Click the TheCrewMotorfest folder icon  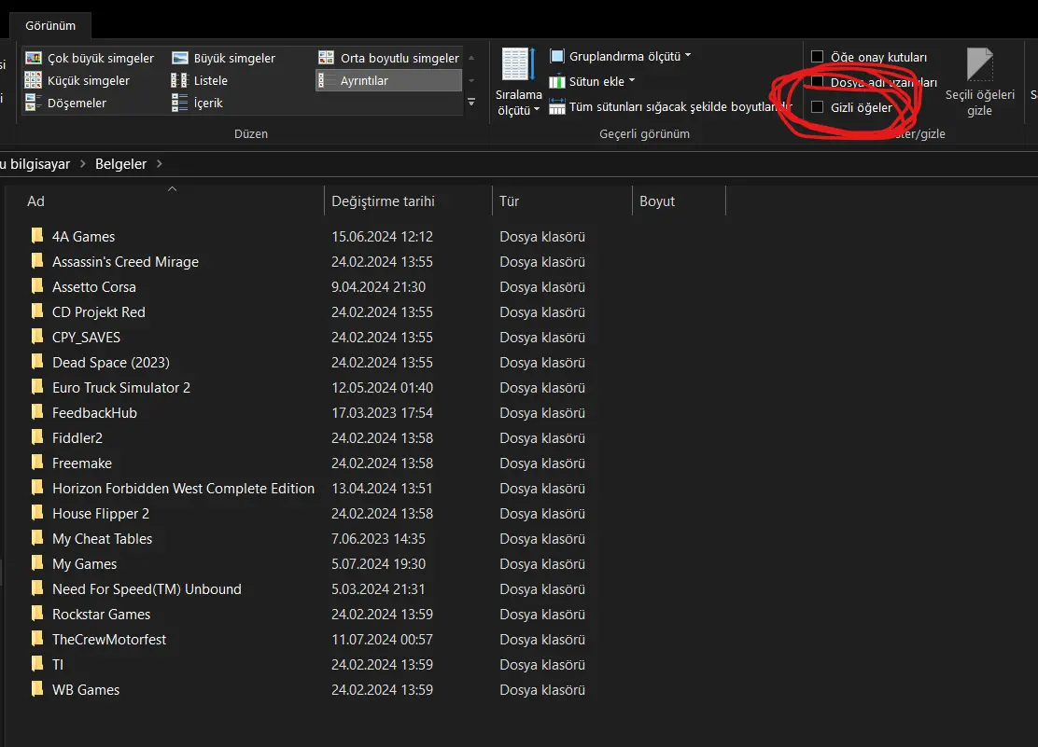[x=37, y=638]
